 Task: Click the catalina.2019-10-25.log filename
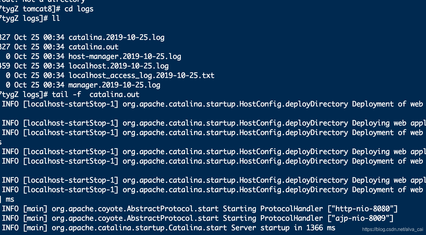coord(116,37)
